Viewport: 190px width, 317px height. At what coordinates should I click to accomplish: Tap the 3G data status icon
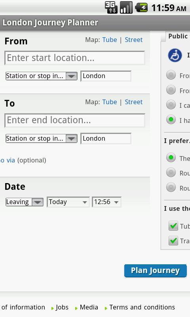click(111, 8)
